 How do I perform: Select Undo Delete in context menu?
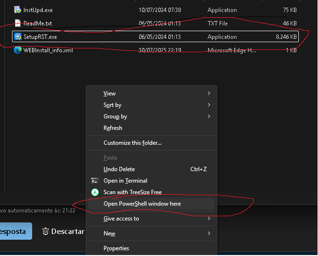coord(152,169)
